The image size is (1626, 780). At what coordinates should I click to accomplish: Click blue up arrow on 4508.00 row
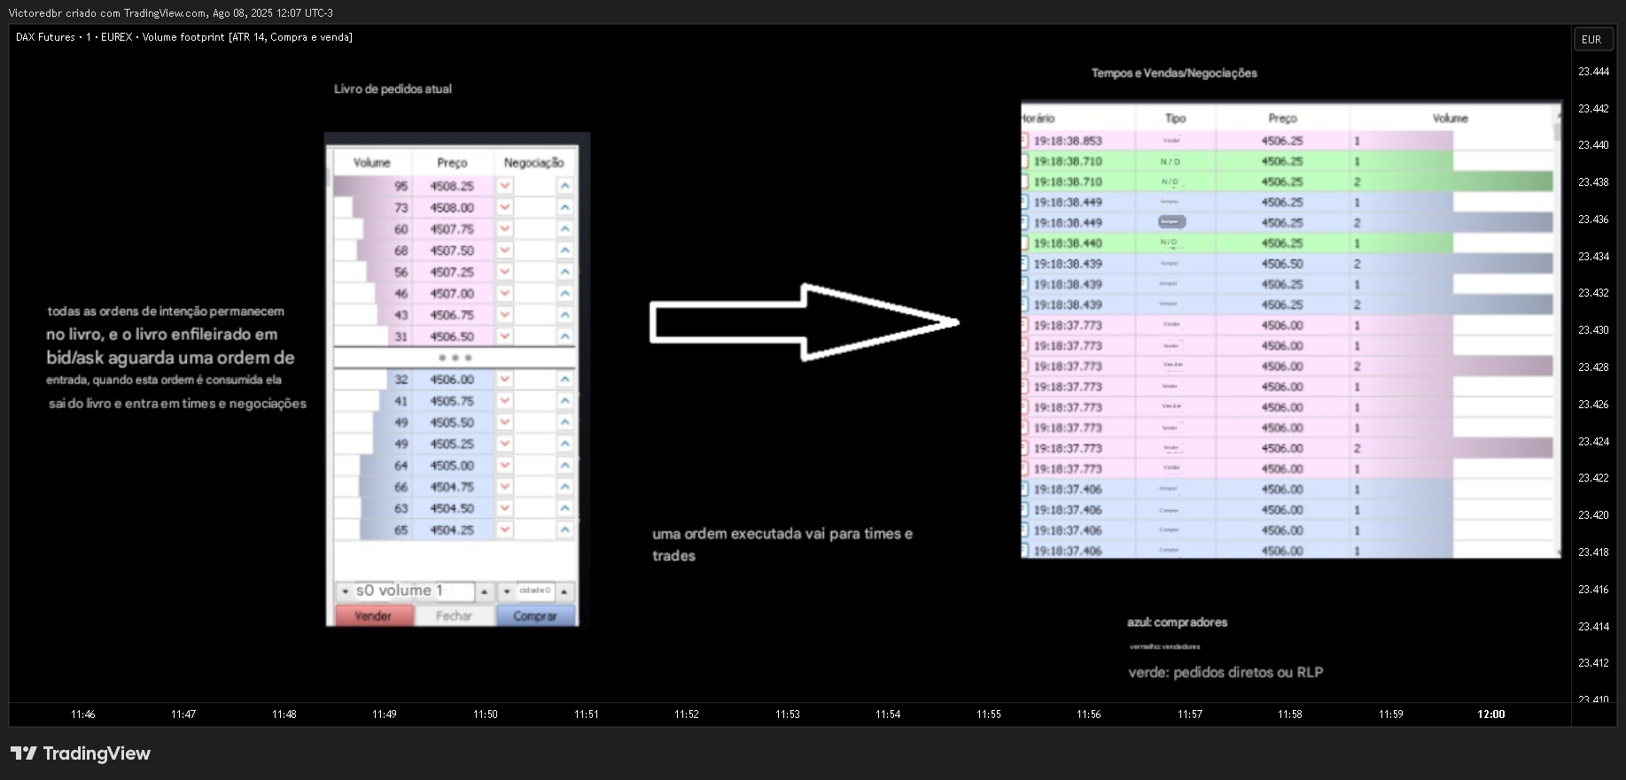point(564,207)
